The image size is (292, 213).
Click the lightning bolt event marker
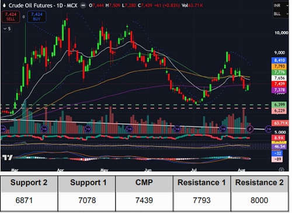pyautogui.click(x=250, y=129)
